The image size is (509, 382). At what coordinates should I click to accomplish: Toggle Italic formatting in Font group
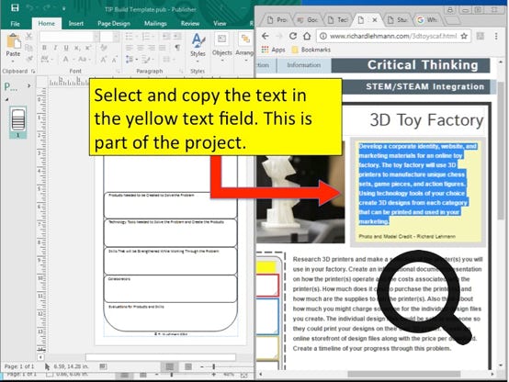pos(55,48)
